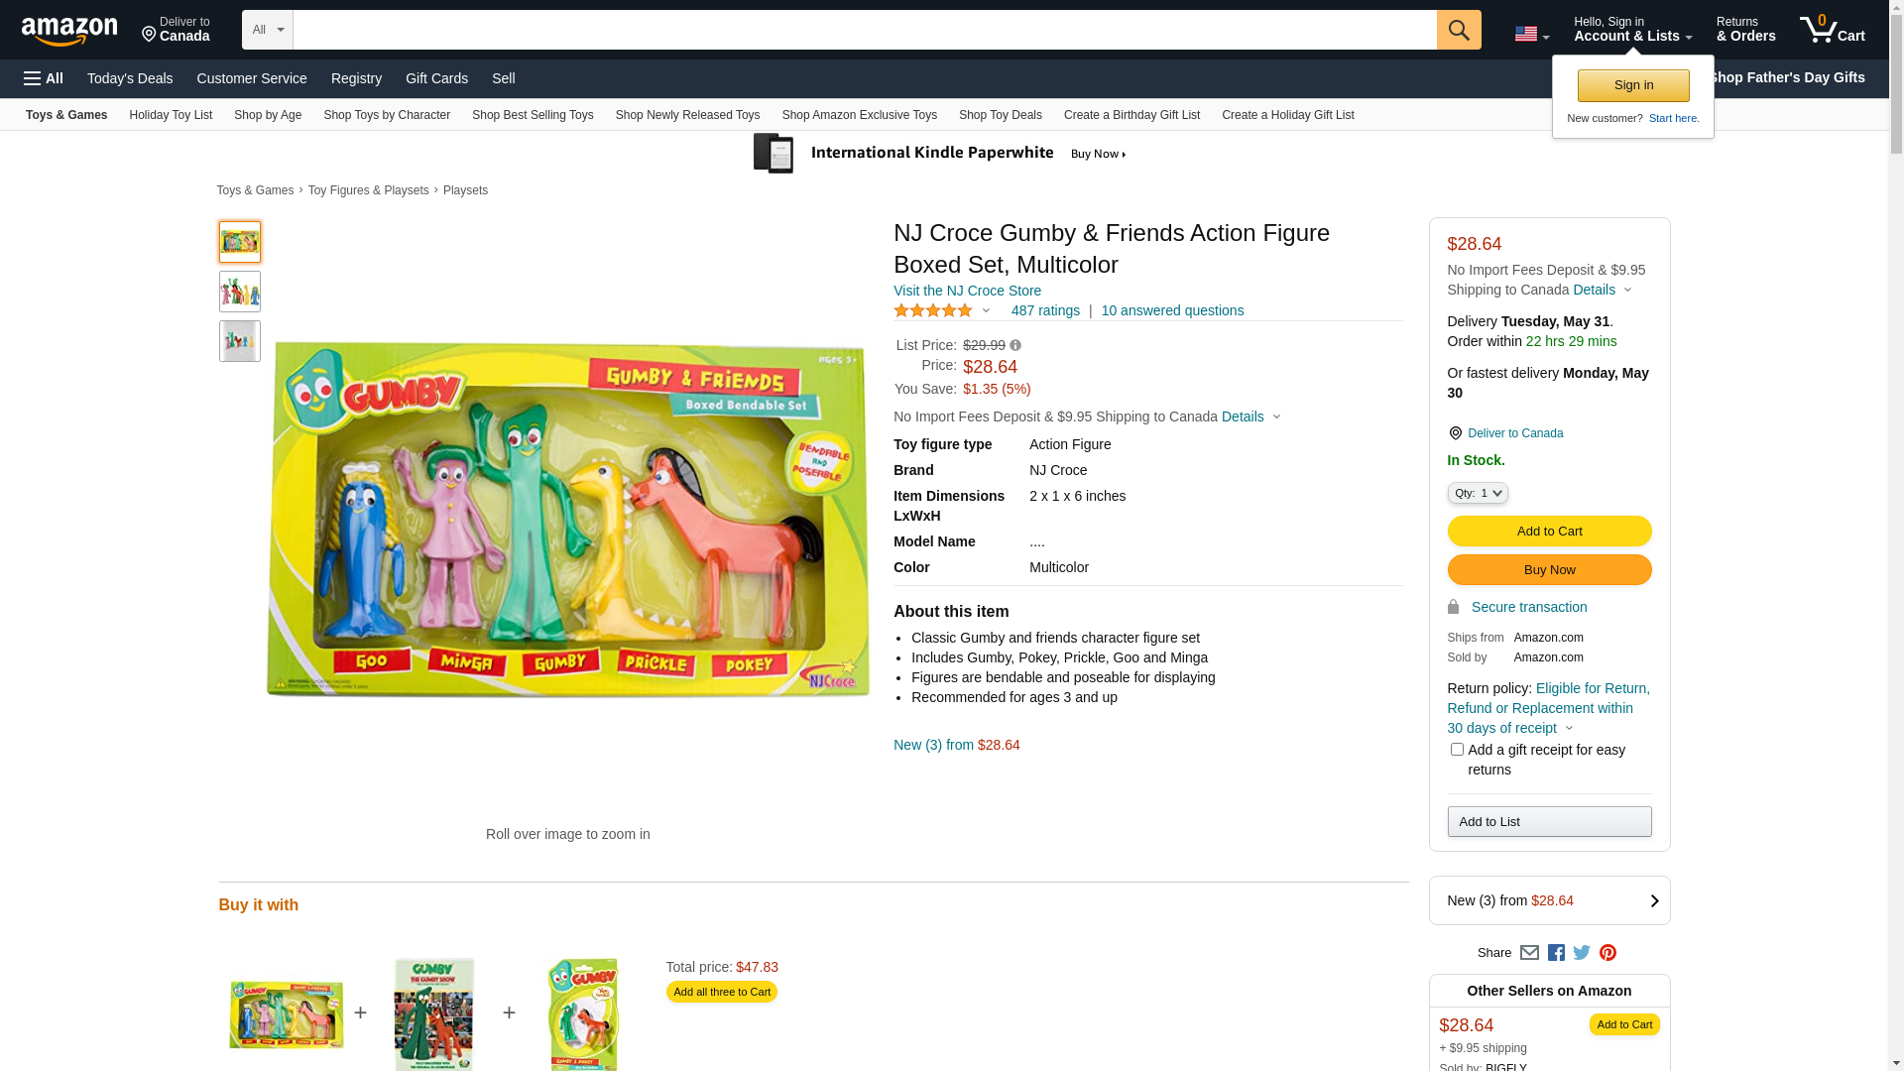Screen dimensions: 1904x1071
Task: Open Today's Deals in navigation bar
Action: pos(130,78)
